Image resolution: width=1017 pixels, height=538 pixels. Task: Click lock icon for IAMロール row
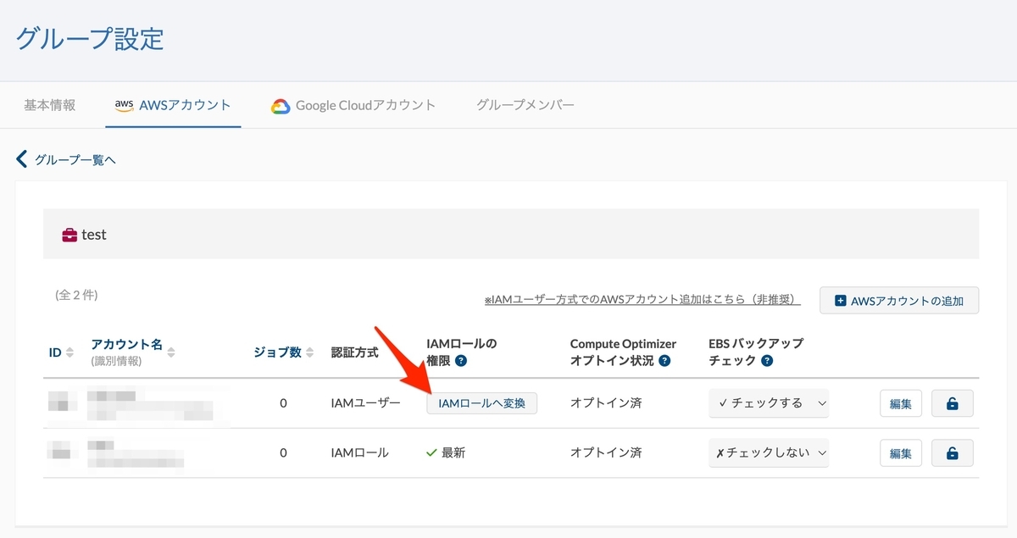click(x=952, y=453)
